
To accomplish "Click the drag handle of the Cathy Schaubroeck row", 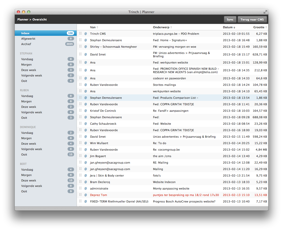I will pos(81,123).
